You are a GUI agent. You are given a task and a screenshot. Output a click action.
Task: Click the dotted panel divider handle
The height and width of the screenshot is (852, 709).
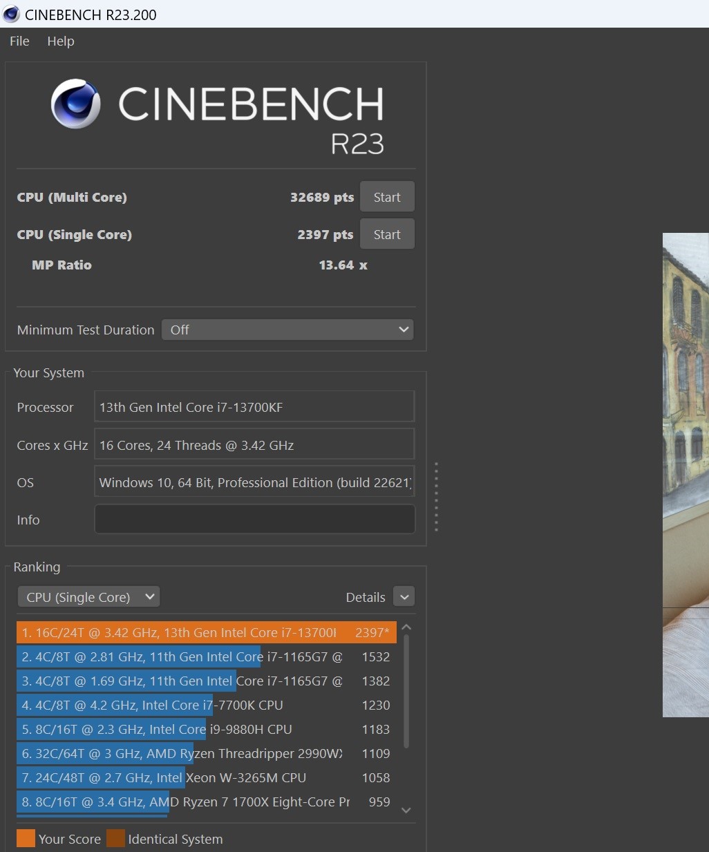point(436,497)
